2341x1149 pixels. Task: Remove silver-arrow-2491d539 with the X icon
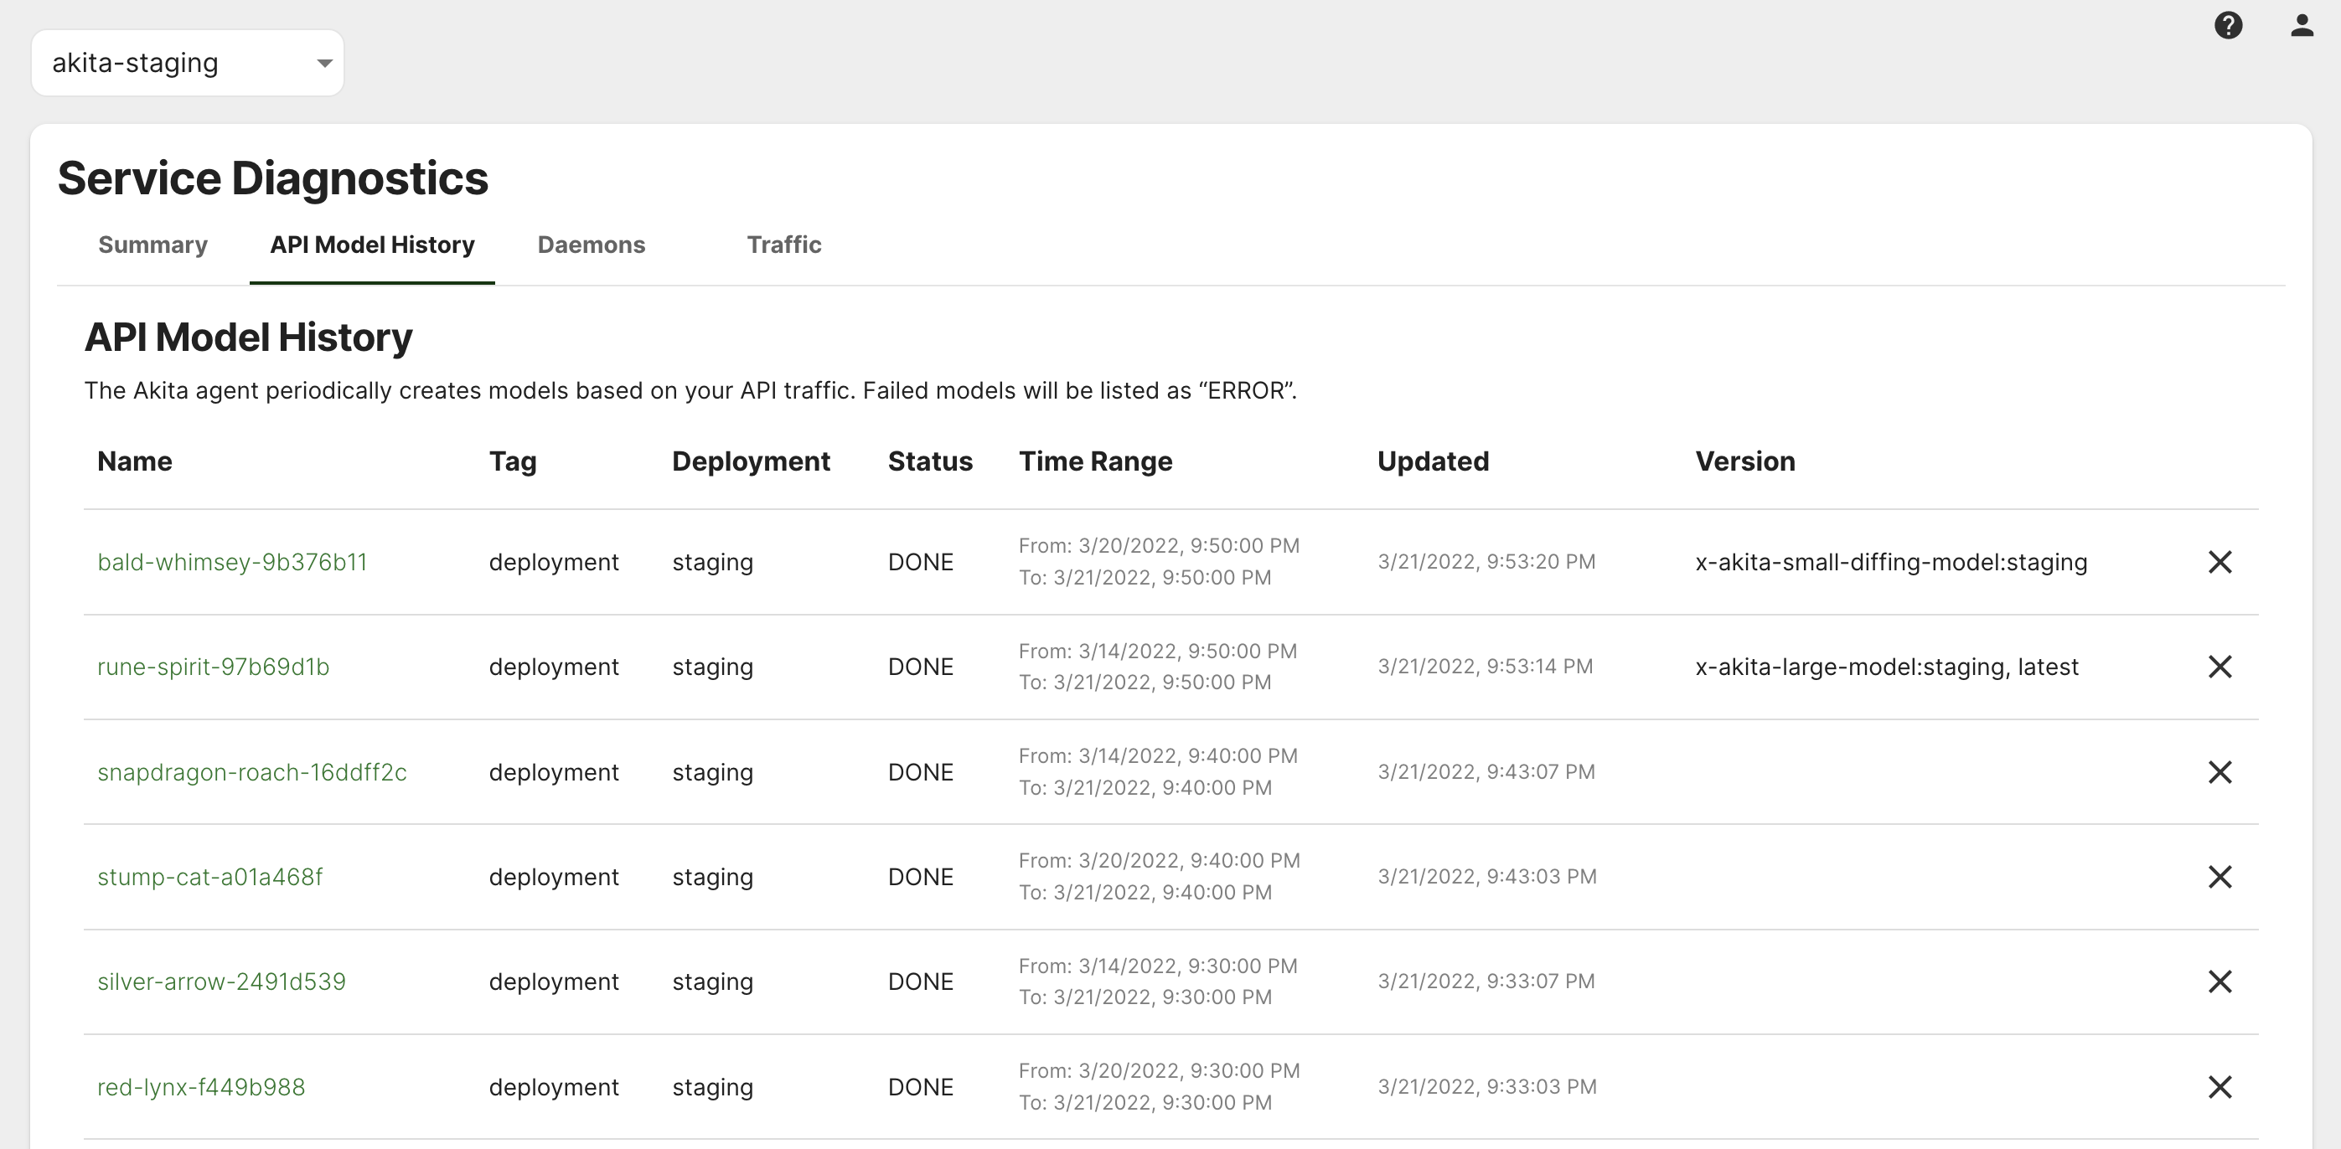2220,982
